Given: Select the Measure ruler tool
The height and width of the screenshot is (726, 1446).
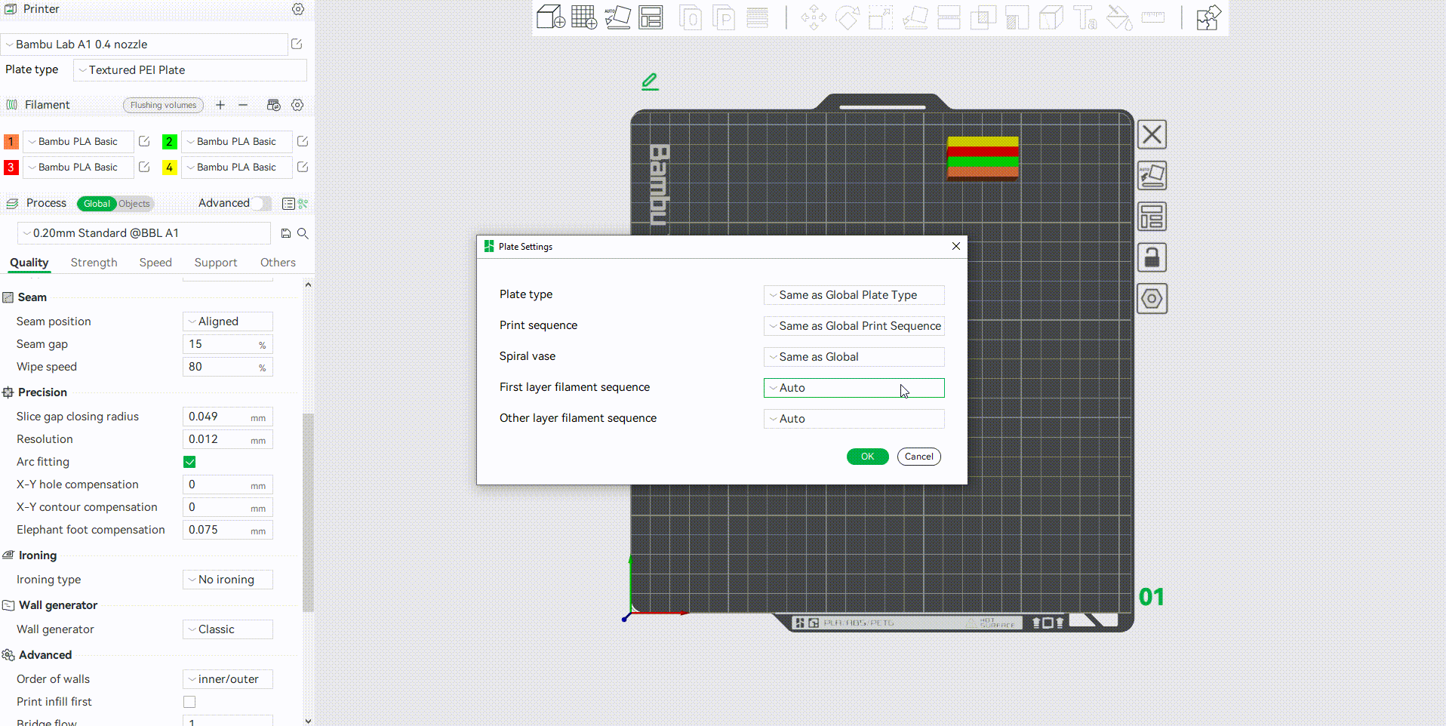Looking at the screenshot, I should (1153, 17).
